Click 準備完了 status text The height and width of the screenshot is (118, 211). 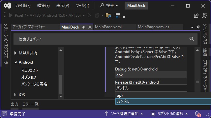(x=17, y=114)
